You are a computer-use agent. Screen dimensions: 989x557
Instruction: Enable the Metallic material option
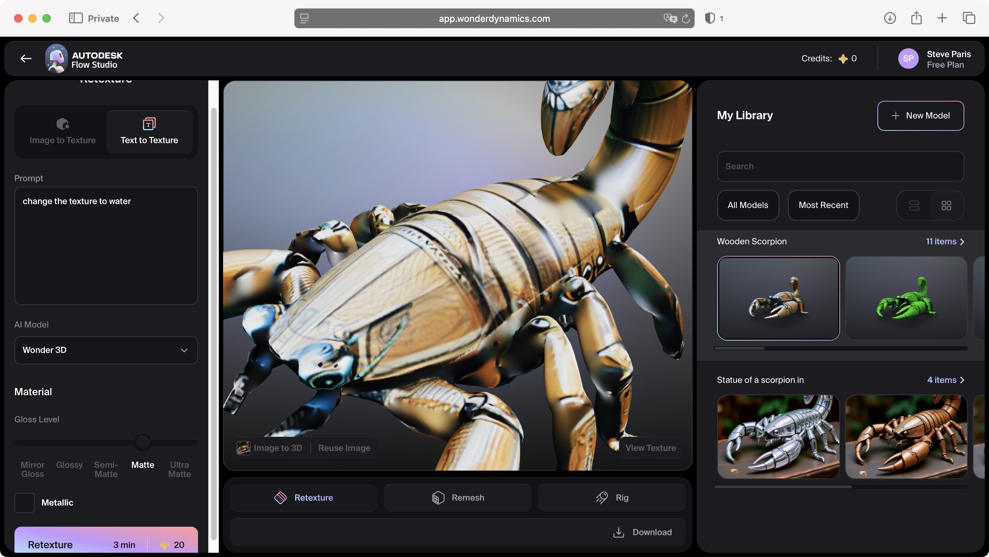24,503
